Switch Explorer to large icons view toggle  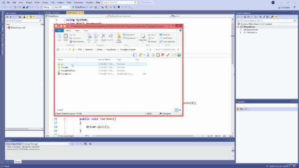(x=180, y=110)
